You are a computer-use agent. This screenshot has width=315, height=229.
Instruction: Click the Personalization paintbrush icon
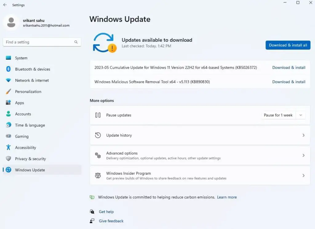click(9, 91)
